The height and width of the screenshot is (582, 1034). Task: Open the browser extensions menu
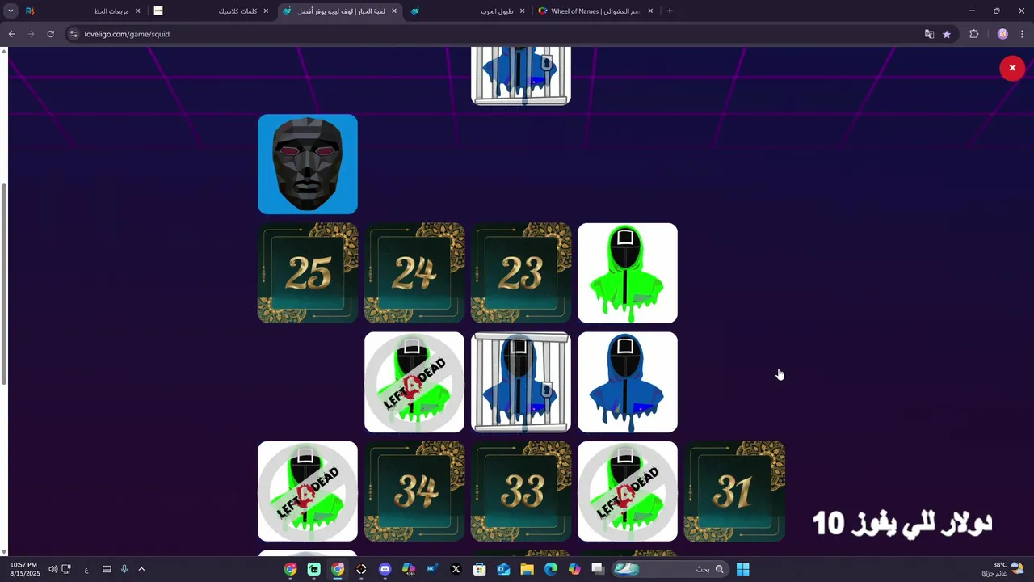973,34
